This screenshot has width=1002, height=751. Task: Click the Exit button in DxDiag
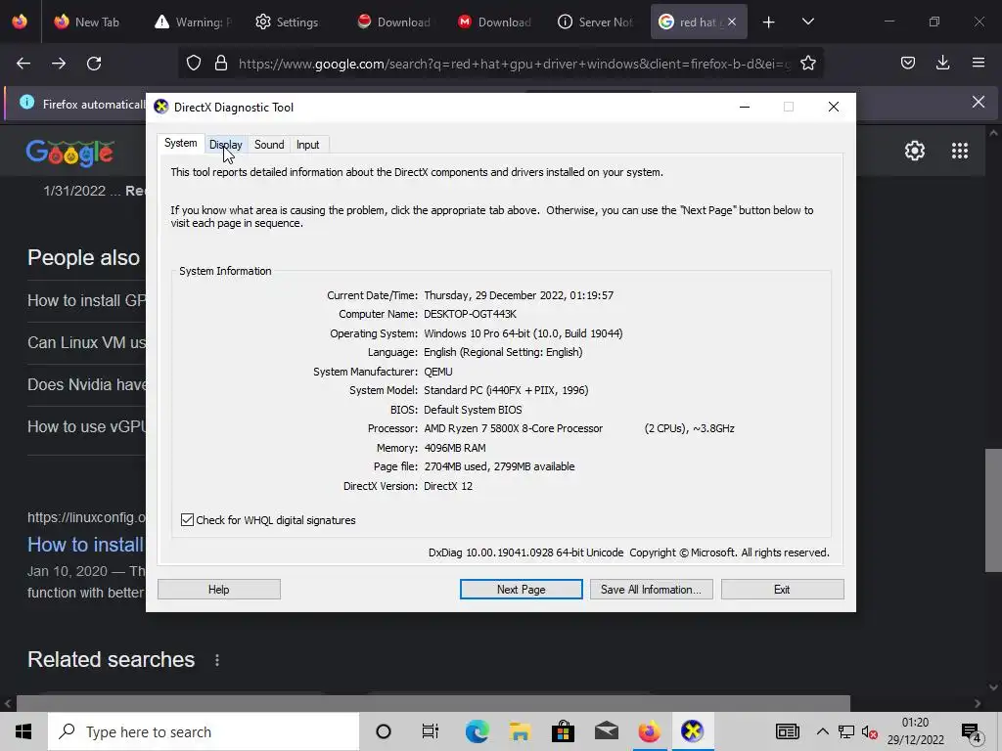782,590
